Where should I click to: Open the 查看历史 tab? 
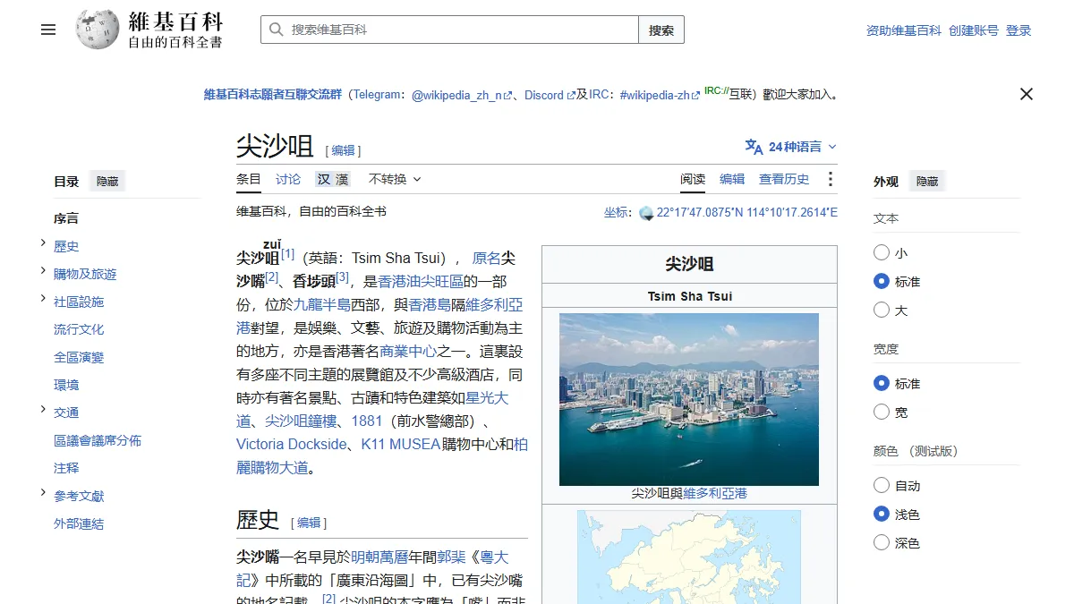click(x=784, y=179)
